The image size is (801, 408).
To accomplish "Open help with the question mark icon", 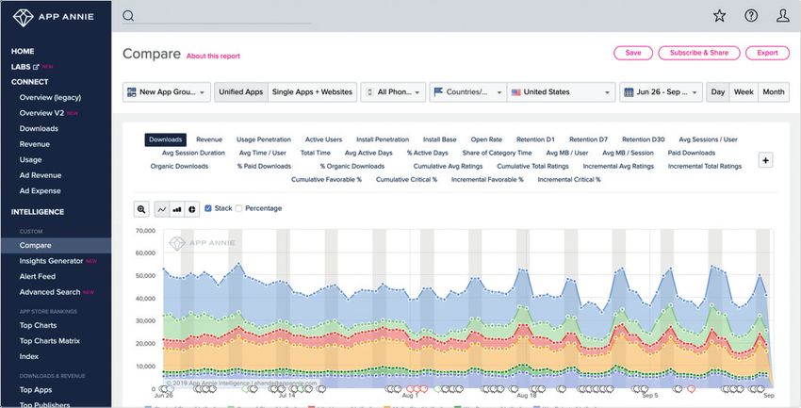I will coord(751,16).
